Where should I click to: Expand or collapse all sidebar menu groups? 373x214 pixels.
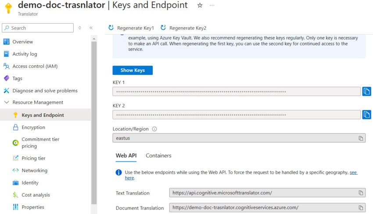click(80, 28)
